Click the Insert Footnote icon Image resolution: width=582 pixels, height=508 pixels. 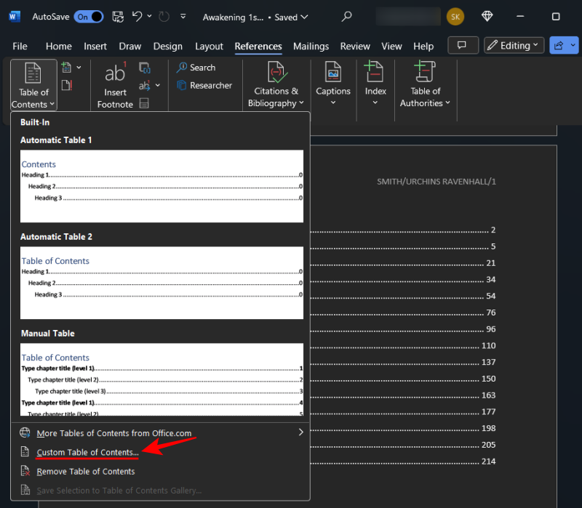(115, 75)
